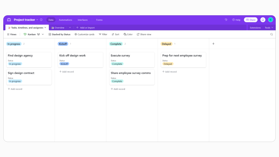Click In progress tag on Find design agency
Viewport: 279px width, 157px height.
click(x=15, y=64)
